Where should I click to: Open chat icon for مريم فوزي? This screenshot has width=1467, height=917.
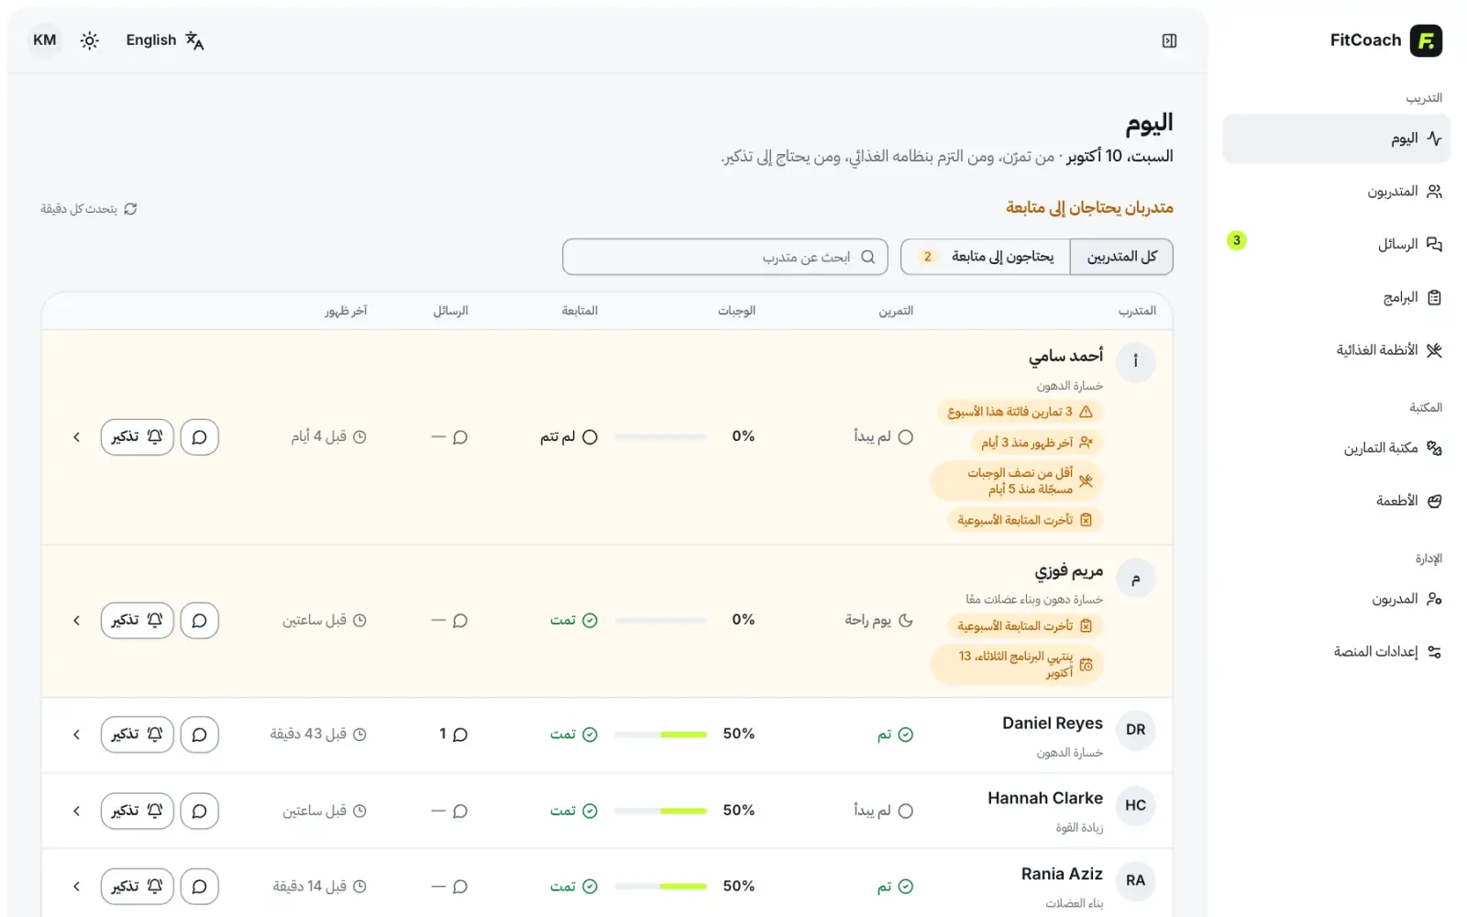199,621
